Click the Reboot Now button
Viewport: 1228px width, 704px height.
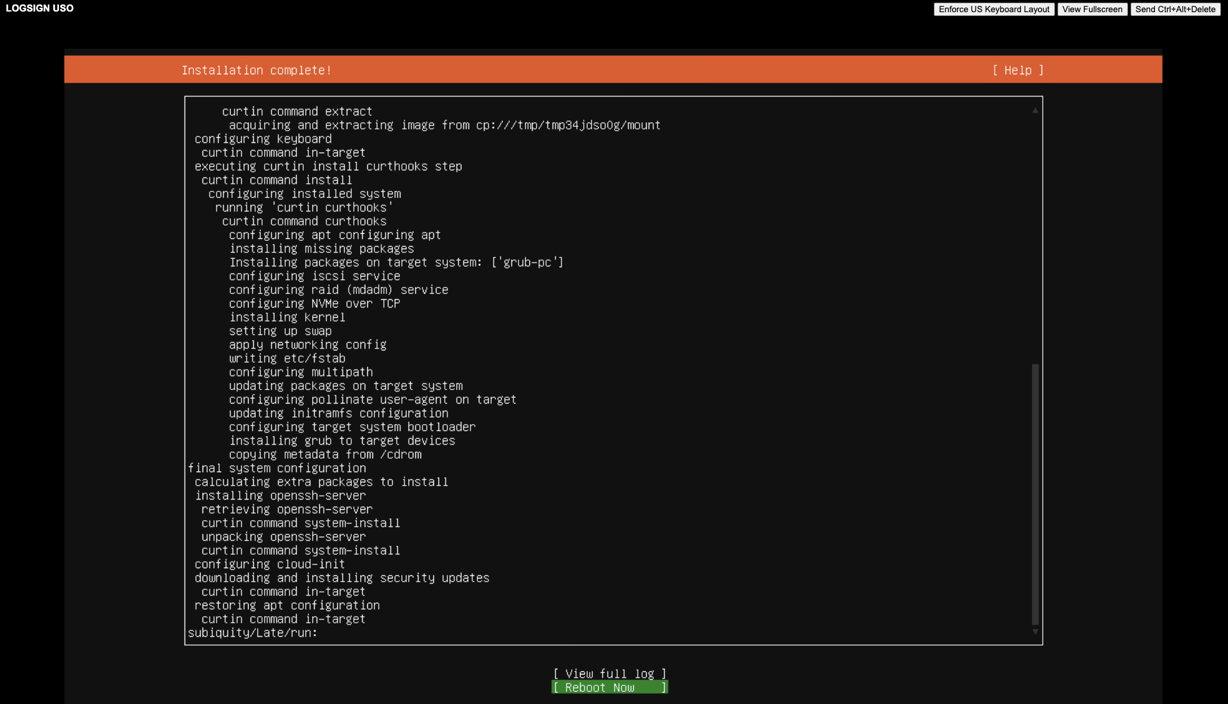[x=610, y=687]
